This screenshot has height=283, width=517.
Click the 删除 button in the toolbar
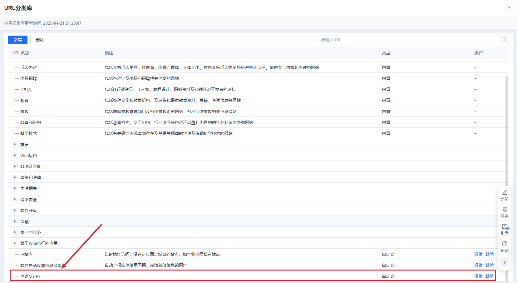click(x=40, y=40)
